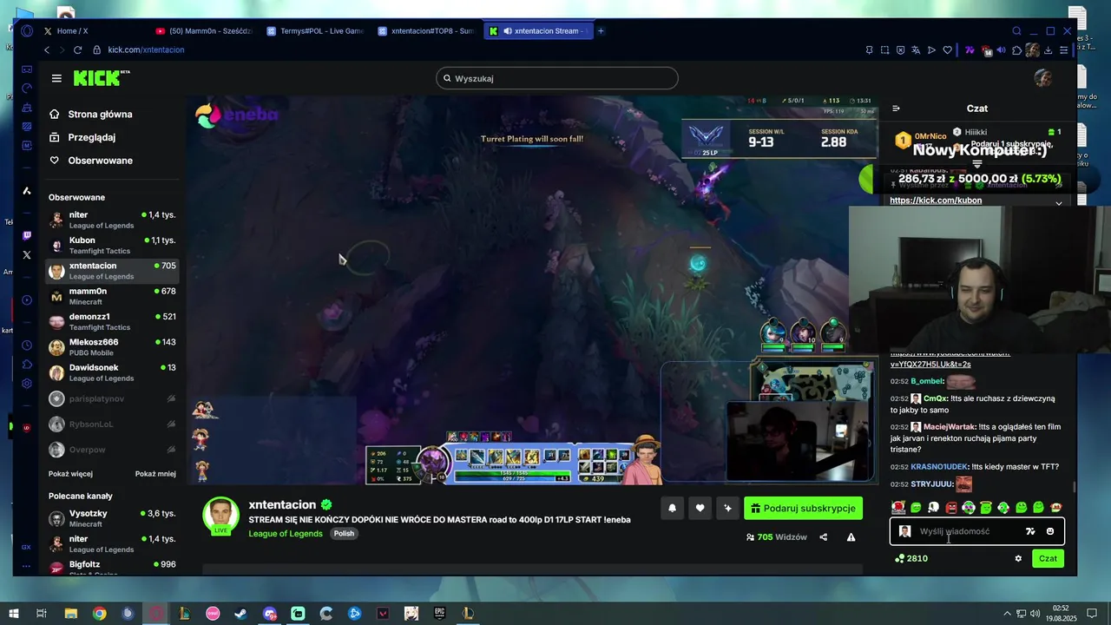The width and height of the screenshot is (1111, 625).
Task: Click the Polish language tag
Action: [x=344, y=534]
